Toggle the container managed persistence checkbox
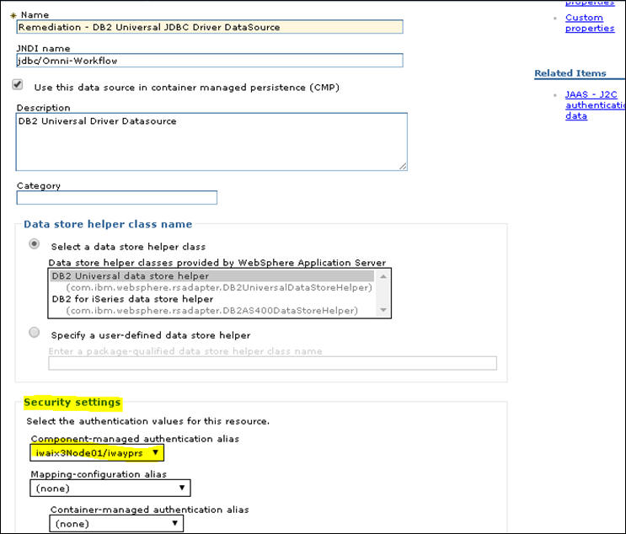Screen dimensions: 626x534 tap(18, 84)
